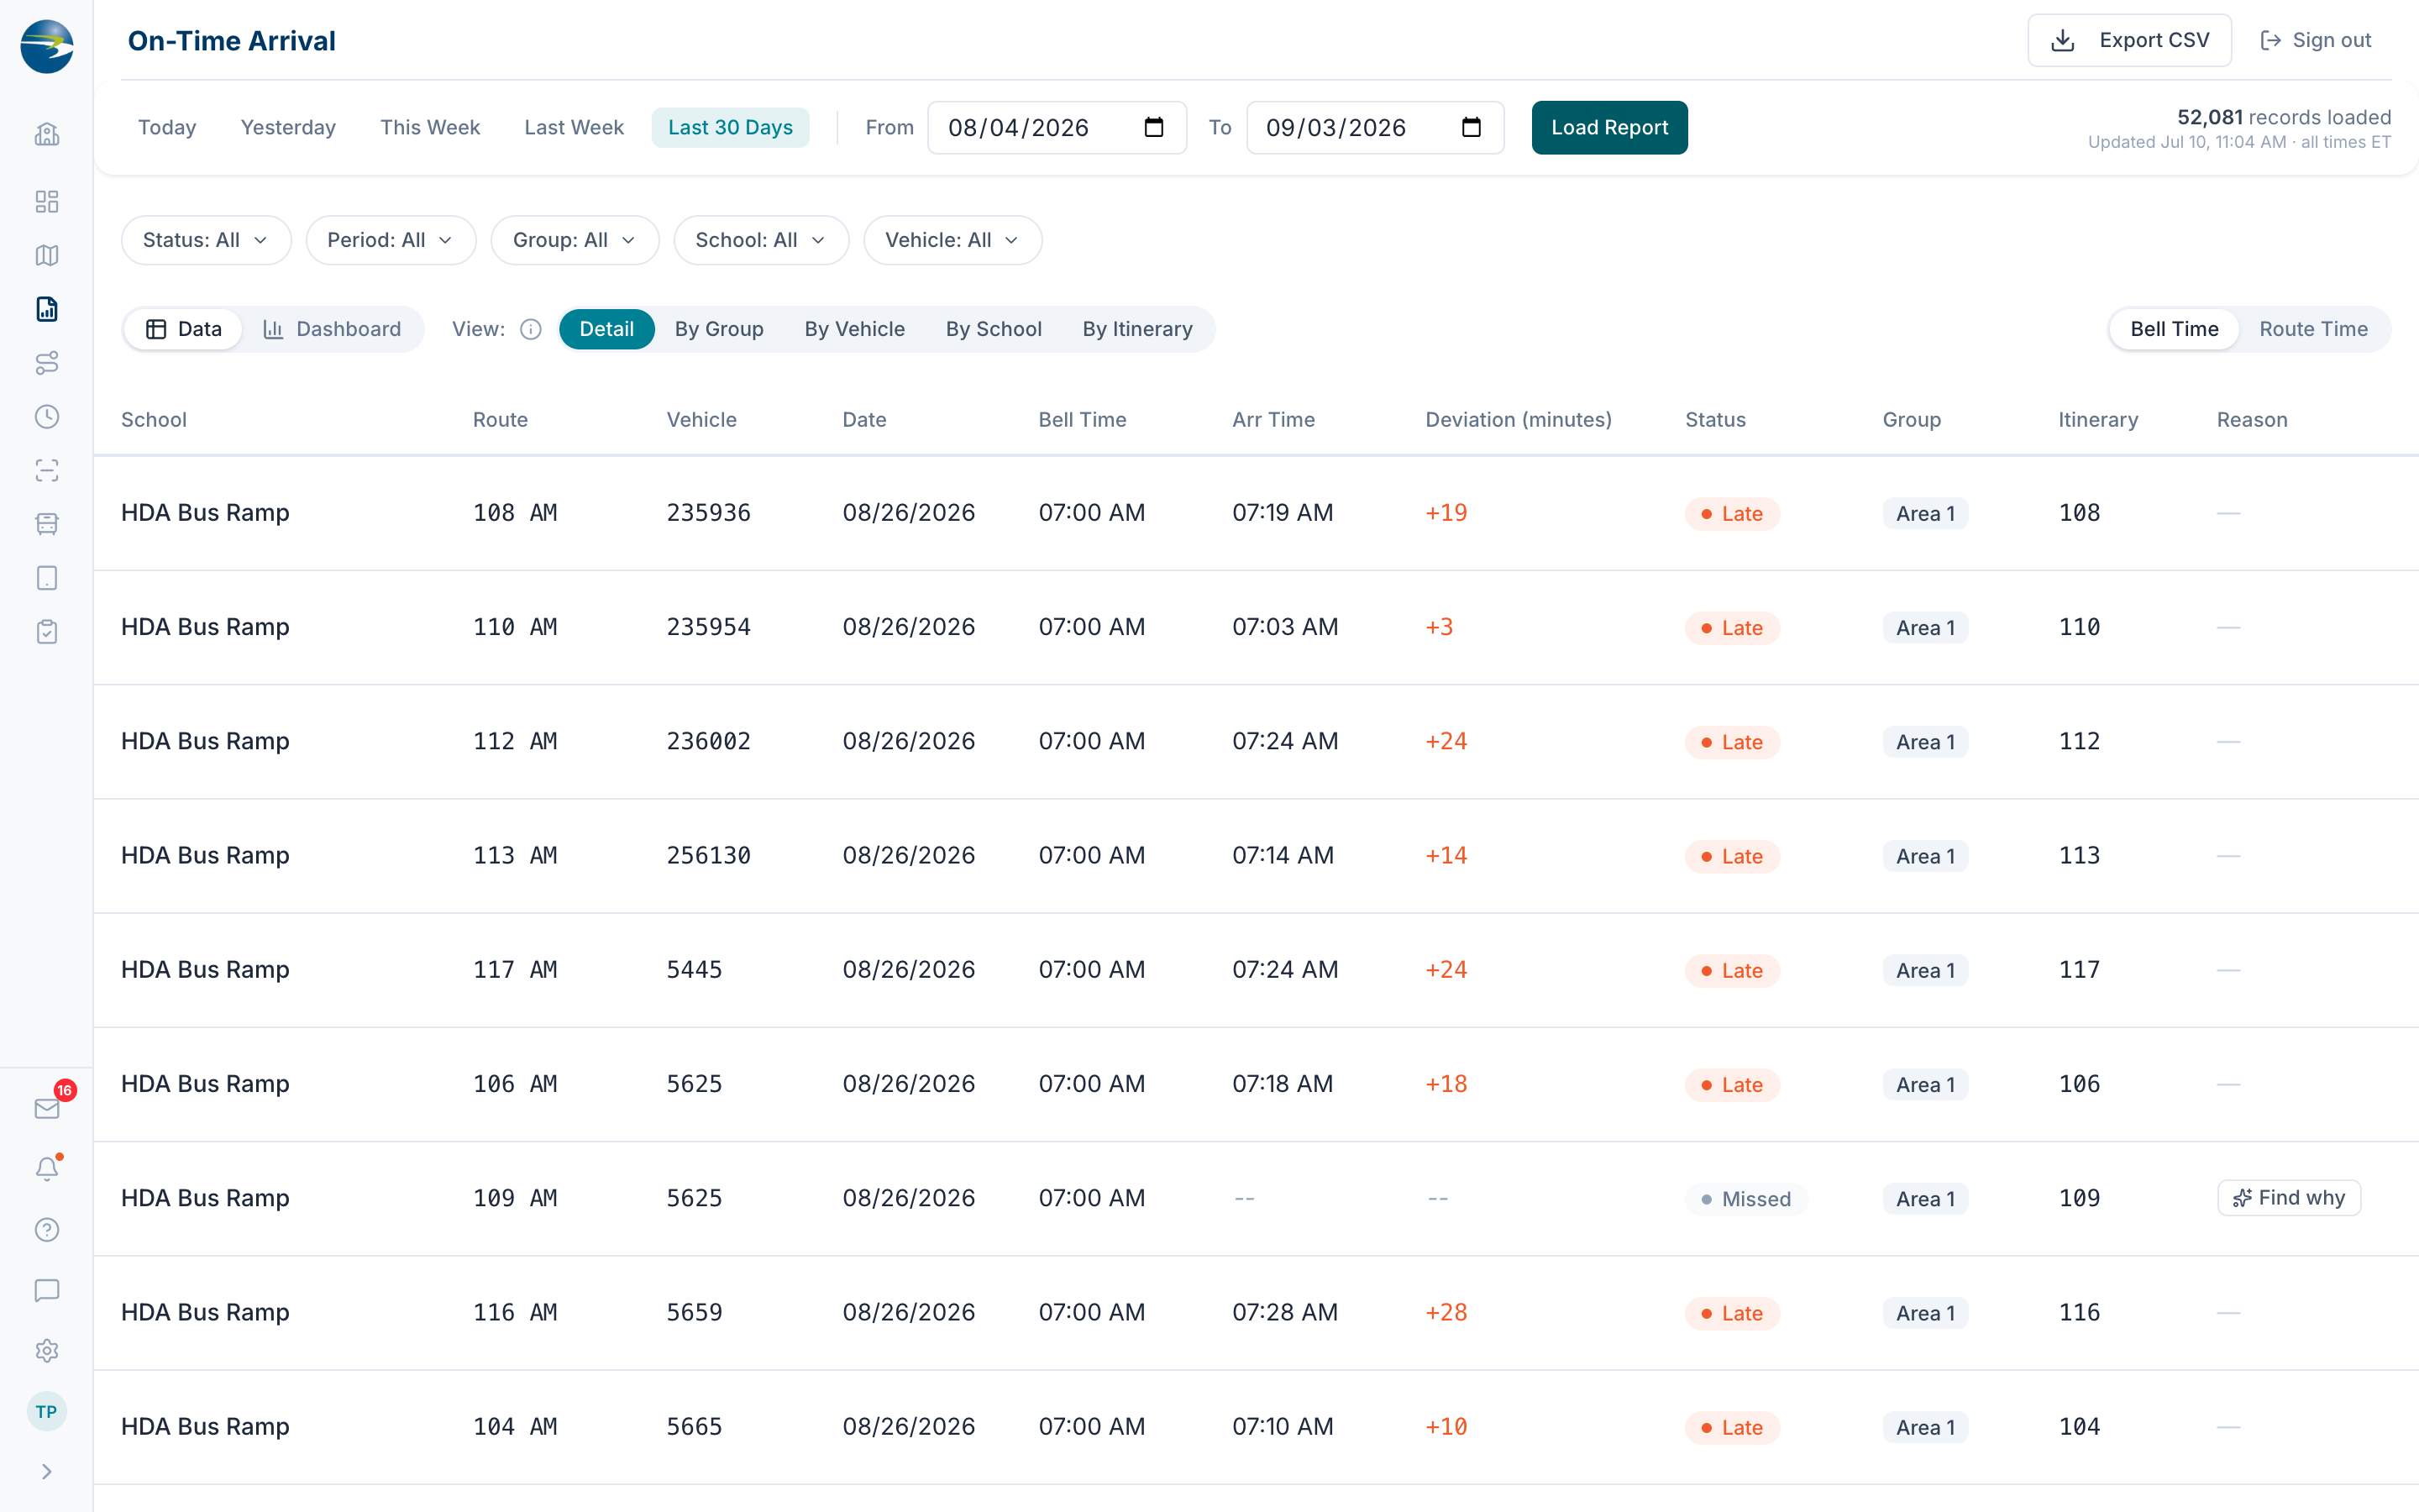Switch to the Data view toggle
This screenshot has width=2419, height=1512.
click(x=184, y=329)
